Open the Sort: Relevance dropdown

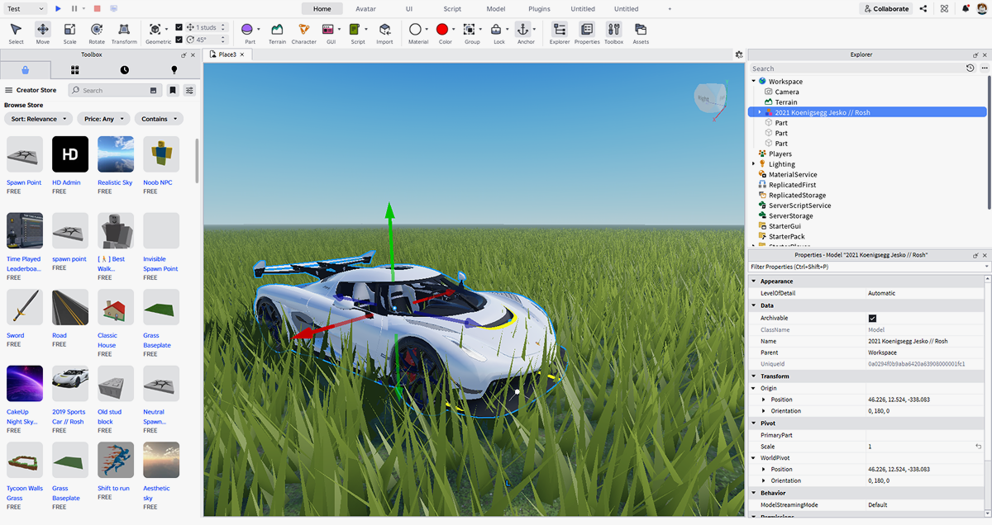pyautogui.click(x=38, y=119)
